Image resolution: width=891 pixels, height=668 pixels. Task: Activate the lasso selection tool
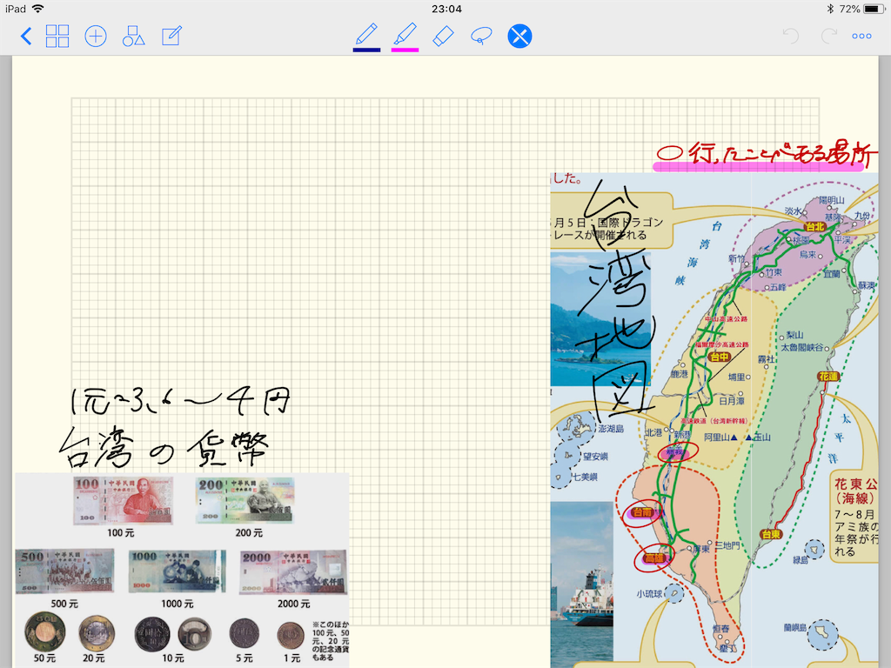(x=481, y=37)
